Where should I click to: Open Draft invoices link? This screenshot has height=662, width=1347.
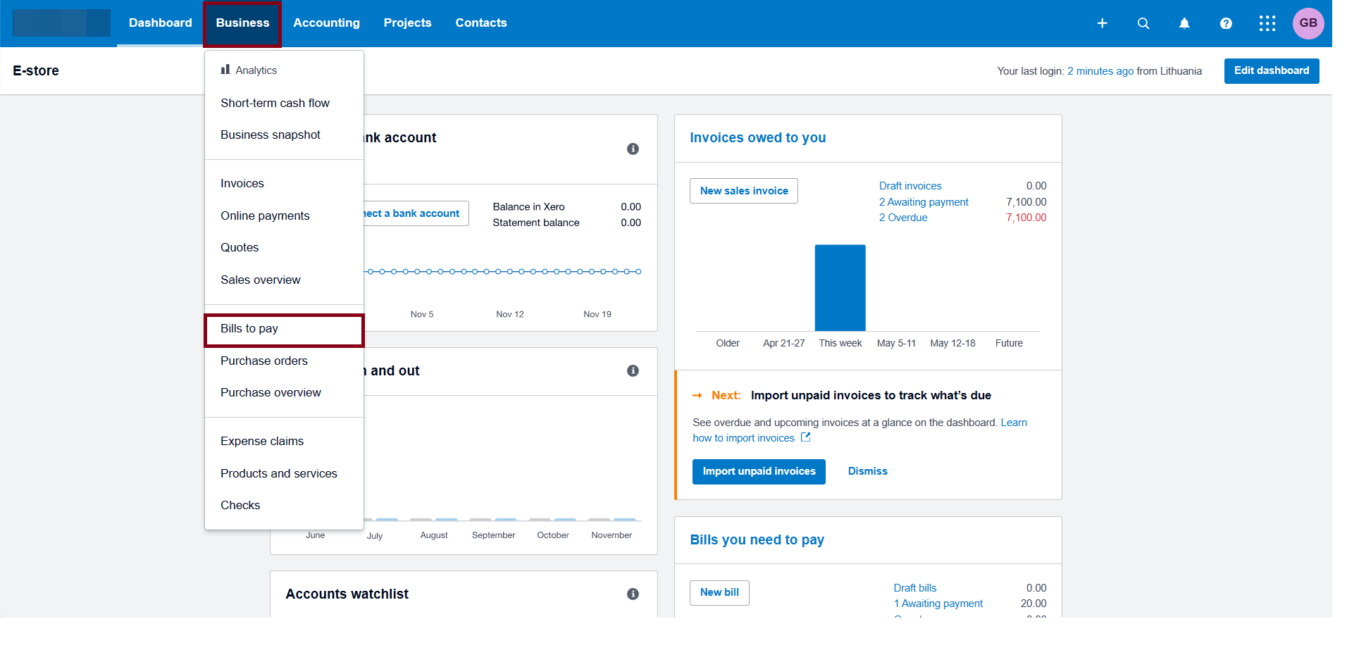[x=910, y=186]
